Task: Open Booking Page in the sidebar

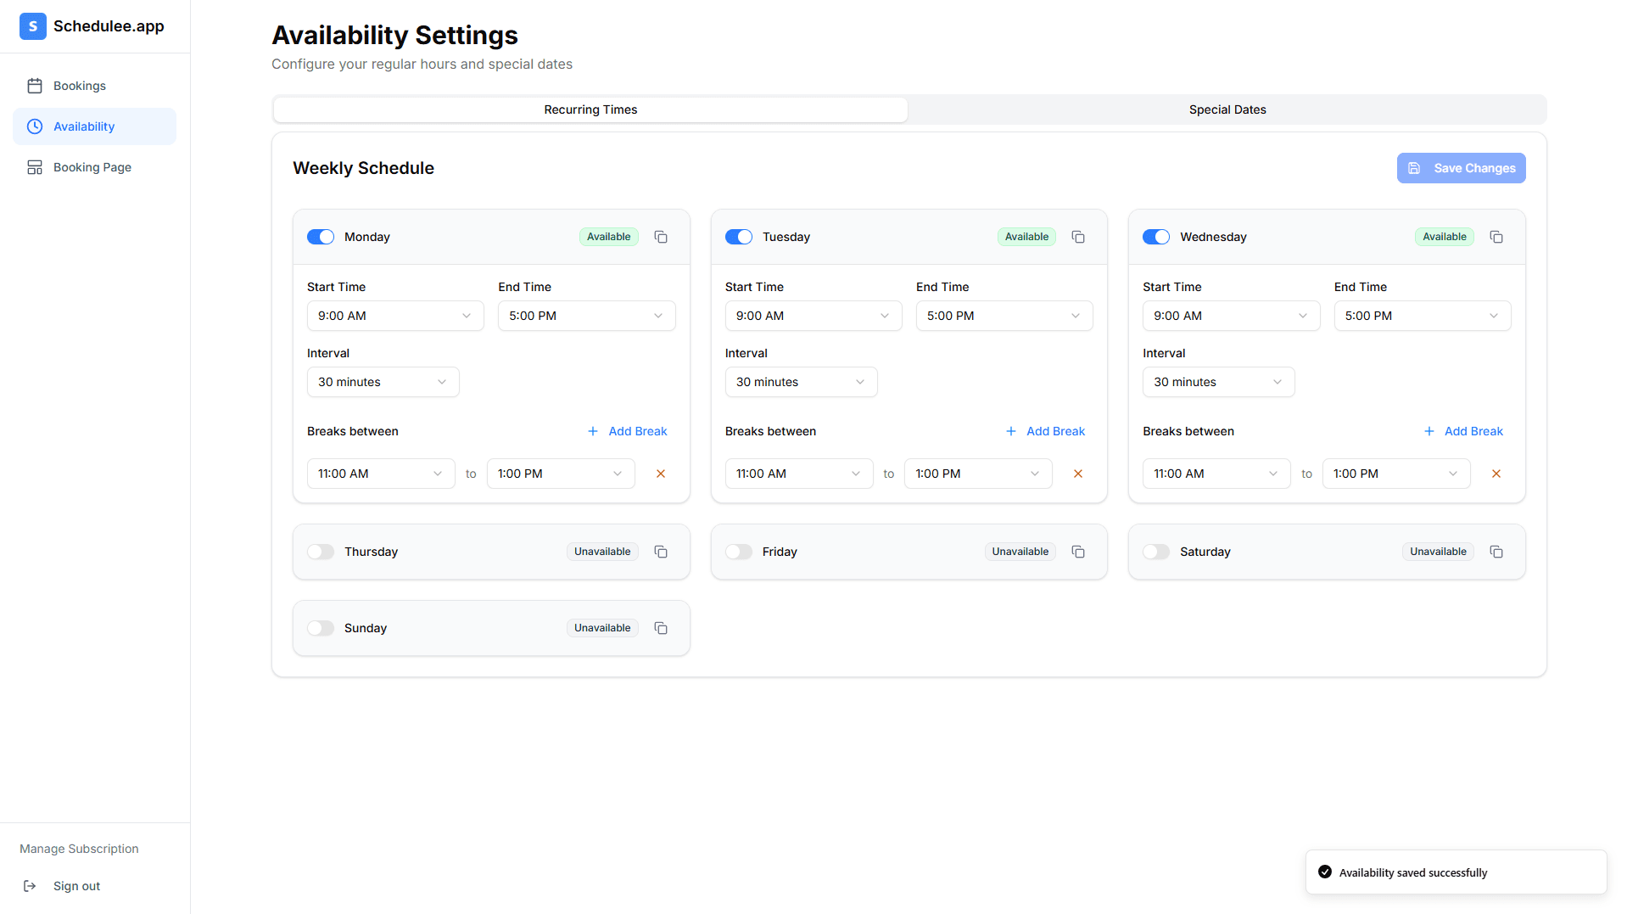Action: [94, 167]
